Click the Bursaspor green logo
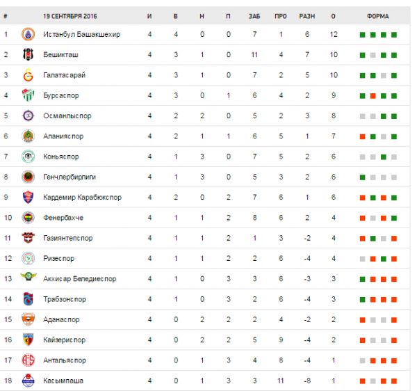This screenshot has height=391, width=417. tap(28, 95)
